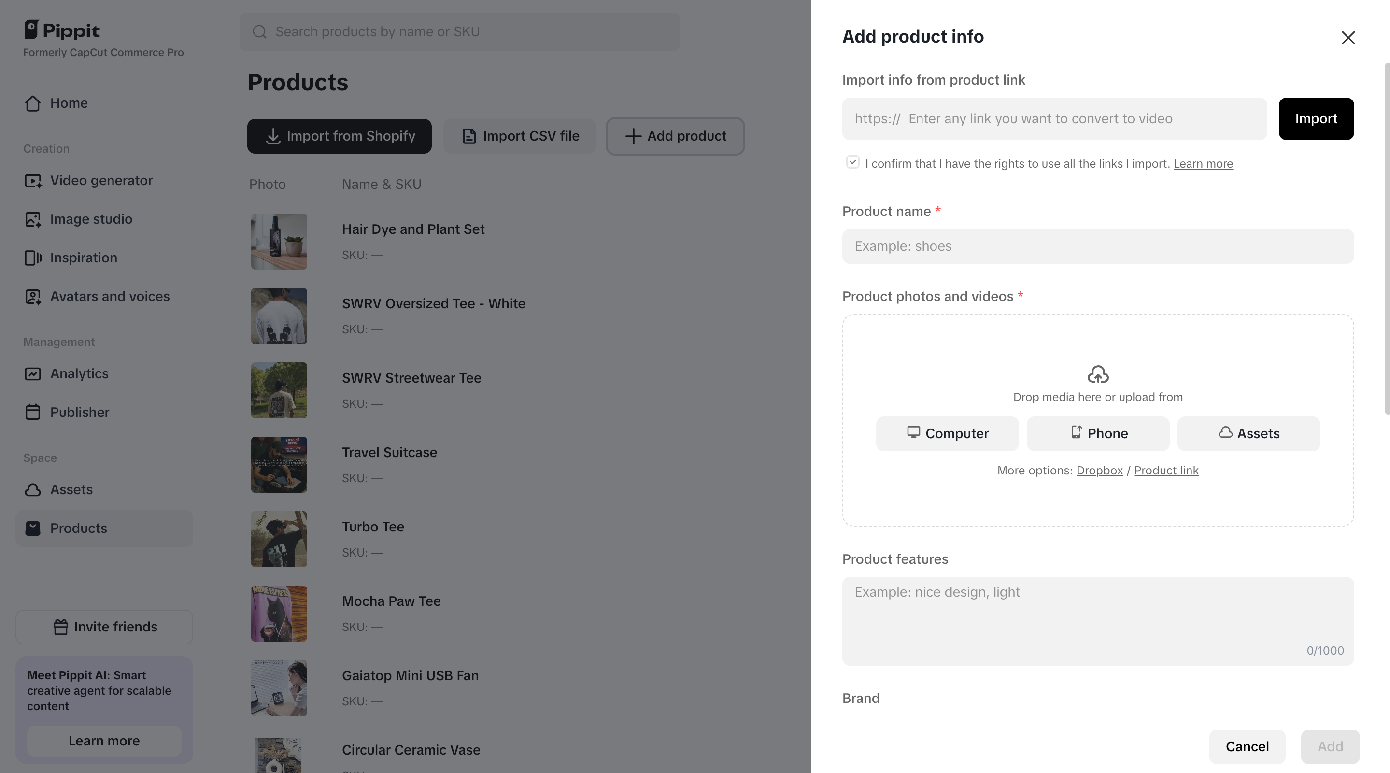The width and height of the screenshot is (1390, 773).
Task: Open the Image studio
Action: pos(91,219)
